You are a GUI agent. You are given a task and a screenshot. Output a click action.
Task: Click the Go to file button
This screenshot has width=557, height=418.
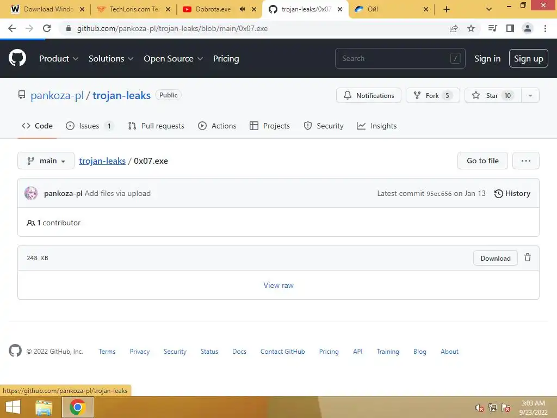(482, 161)
